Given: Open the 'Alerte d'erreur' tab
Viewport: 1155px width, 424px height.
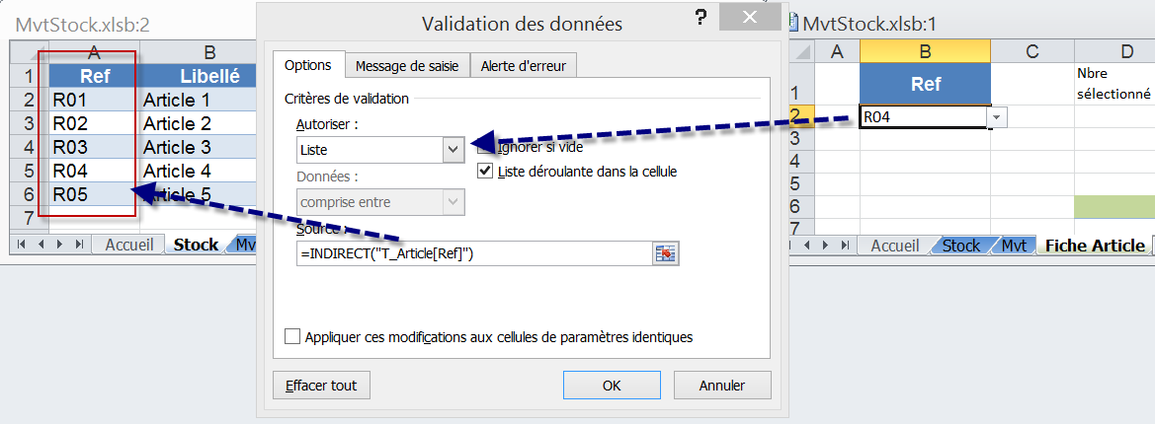Looking at the screenshot, I should click(x=523, y=66).
